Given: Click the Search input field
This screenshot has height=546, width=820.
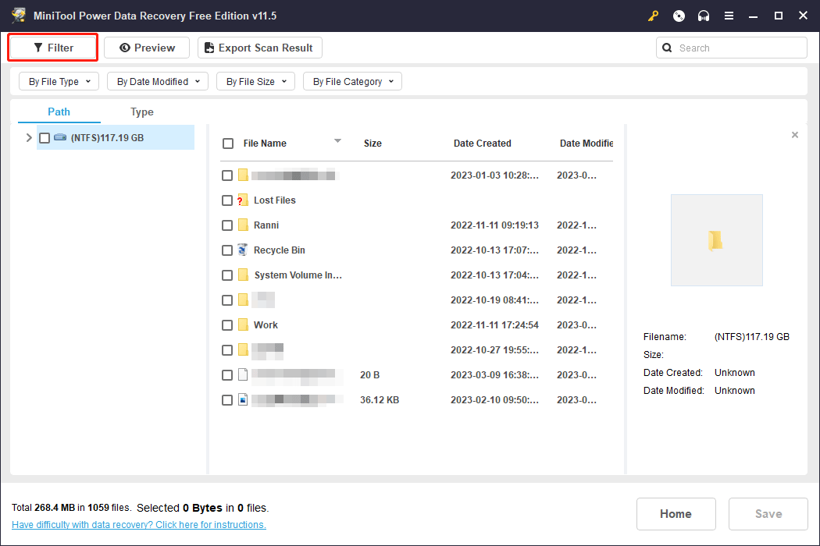Looking at the screenshot, I should 732,48.
